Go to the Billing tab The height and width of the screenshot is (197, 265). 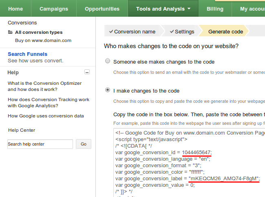point(215,9)
